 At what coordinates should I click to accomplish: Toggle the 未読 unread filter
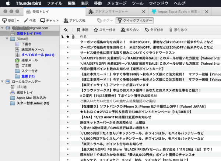83,30
